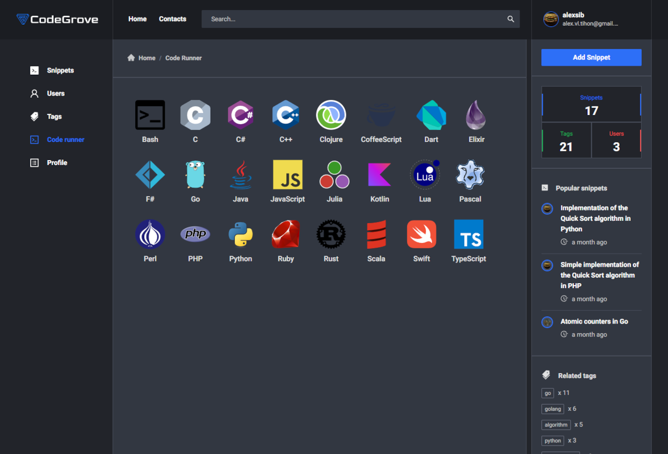
Task: Open the Quick Sort in Python snippet
Action: [x=595, y=218]
